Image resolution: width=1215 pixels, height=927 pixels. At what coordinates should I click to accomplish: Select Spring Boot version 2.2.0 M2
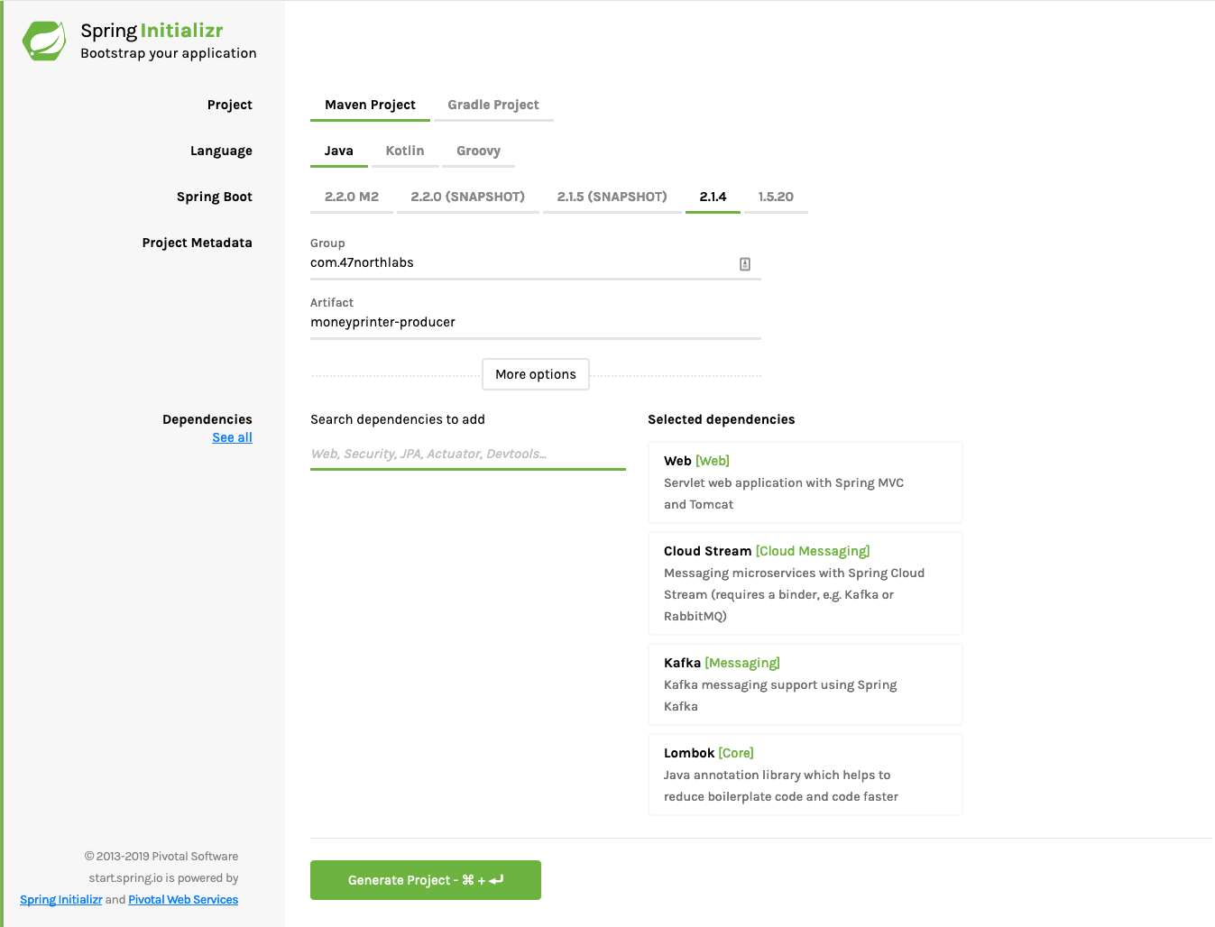point(352,197)
